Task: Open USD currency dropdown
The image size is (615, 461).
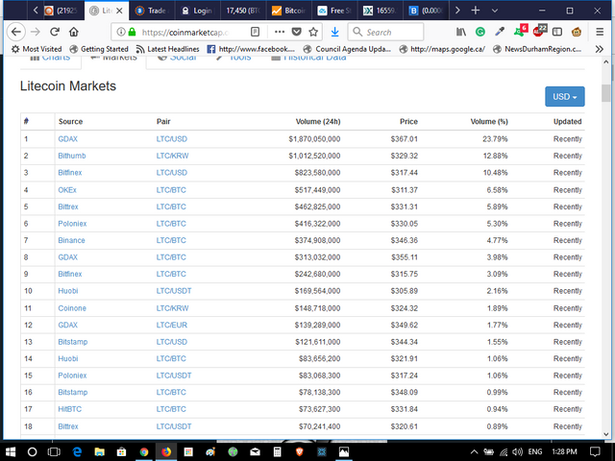Action: pyautogui.click(x=564, y=96)
